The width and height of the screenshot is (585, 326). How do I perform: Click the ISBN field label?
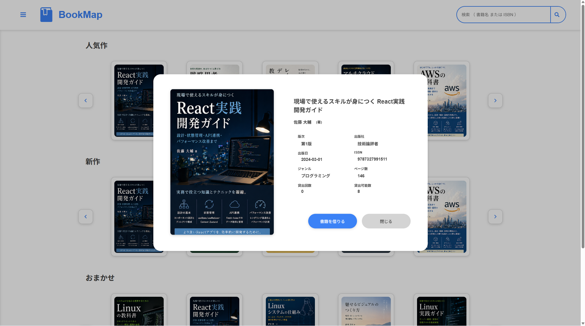pos(358,152)
